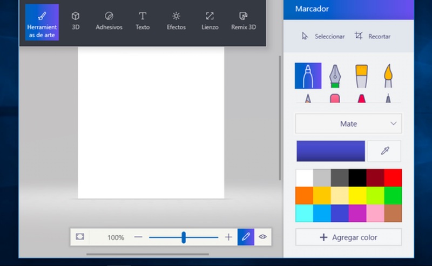Click the fit-to-screen view icon
432x266 pixels.
pos(80,237)
